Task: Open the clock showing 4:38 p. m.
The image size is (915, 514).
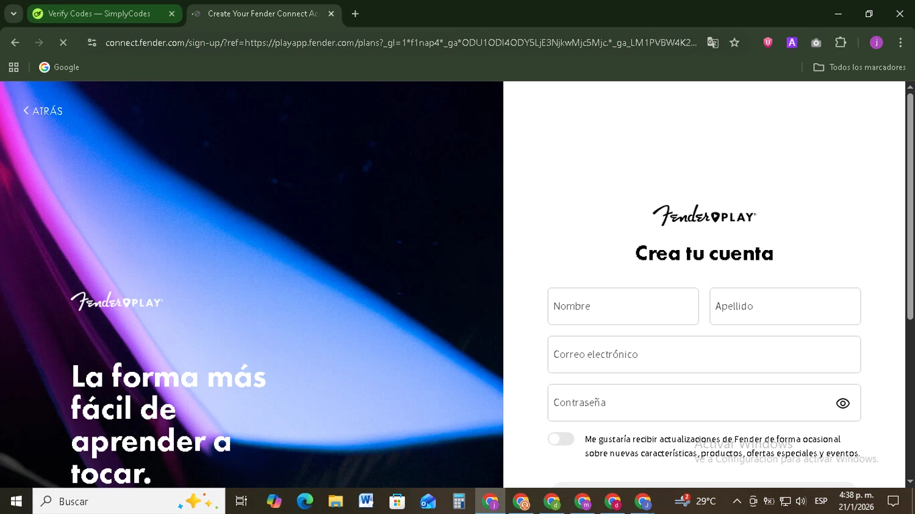Action: [x=856, y=501]
